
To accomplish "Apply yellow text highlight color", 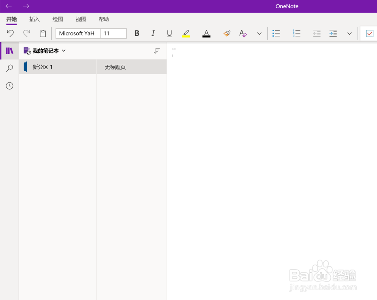I will pyautogui.click(x=186, y=33).
